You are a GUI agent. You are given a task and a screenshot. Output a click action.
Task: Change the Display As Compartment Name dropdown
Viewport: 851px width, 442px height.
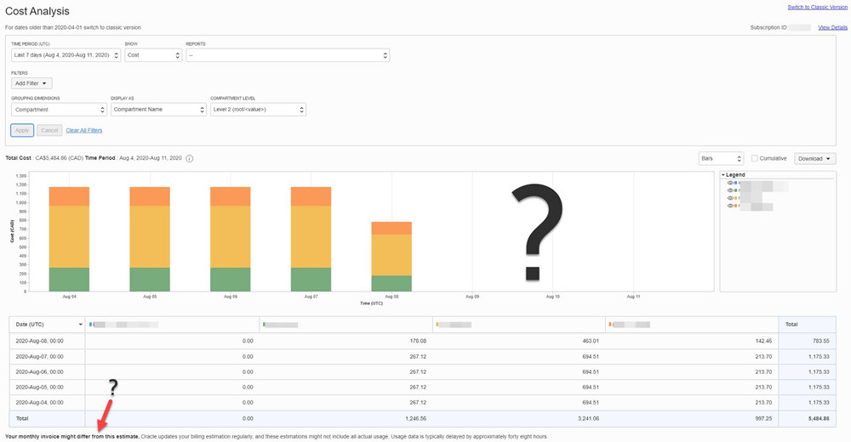tap(158, 110)
